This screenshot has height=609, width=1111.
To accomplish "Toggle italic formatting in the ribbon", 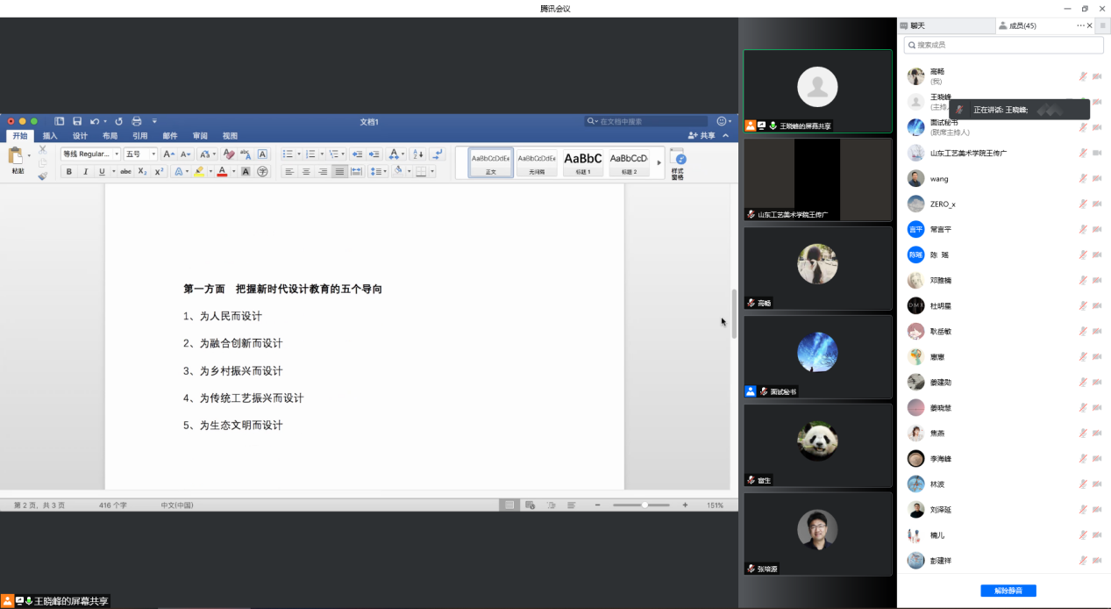I will 85,172.
